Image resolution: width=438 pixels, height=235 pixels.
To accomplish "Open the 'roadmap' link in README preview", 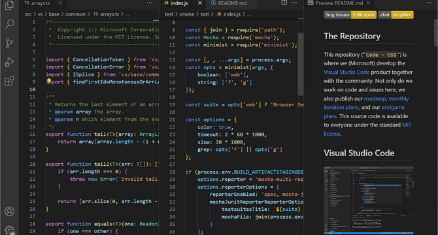I will [375, 99].
